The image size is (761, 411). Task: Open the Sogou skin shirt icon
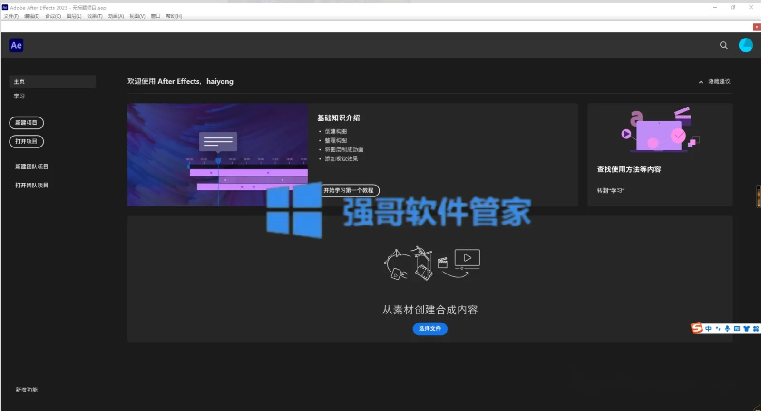coord(746,329)
